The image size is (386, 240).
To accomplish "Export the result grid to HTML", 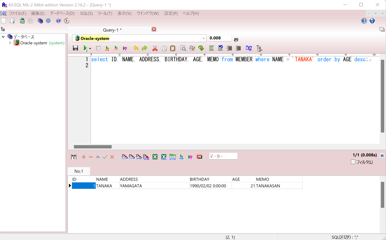I will coord(172,157).
